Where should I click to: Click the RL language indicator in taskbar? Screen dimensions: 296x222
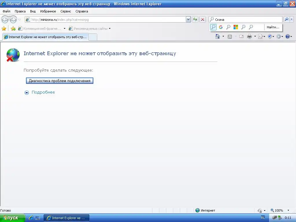click(x=263, y=218)
